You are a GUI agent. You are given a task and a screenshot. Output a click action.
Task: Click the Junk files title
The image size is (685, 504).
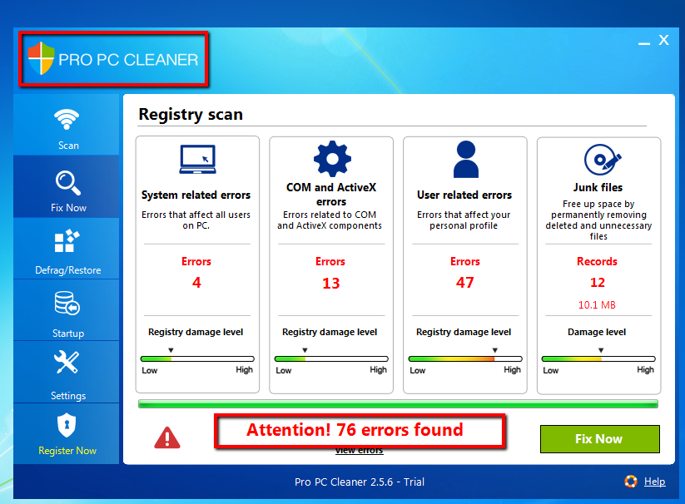point(598,187)
